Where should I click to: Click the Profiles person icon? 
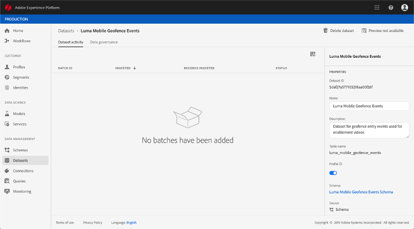7,67
